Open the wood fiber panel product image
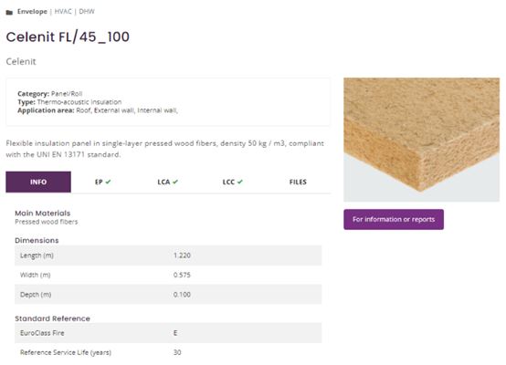The image size is (506, 365). pos(421,140)
